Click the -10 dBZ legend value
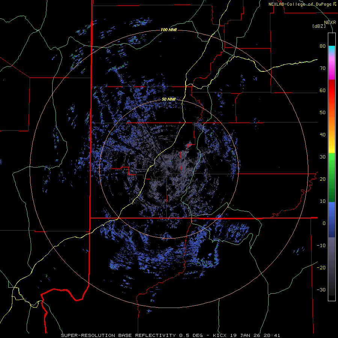Screen dimensions: 338x338 [321, 246]
